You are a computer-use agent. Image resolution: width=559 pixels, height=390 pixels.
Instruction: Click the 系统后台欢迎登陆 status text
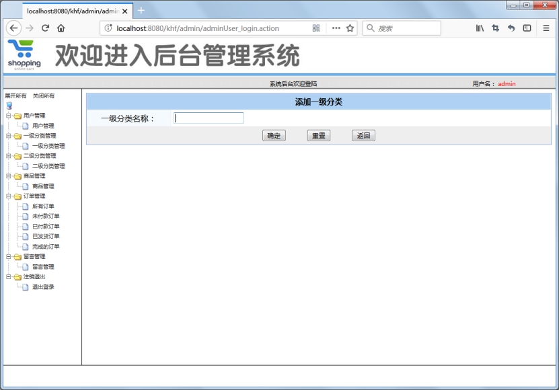coord(293,84)
